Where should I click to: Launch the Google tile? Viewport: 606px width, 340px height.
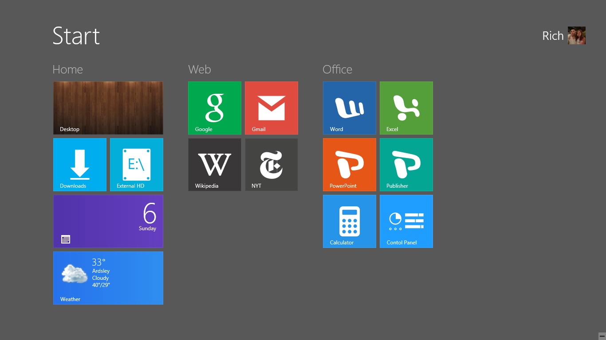point(215,108)
